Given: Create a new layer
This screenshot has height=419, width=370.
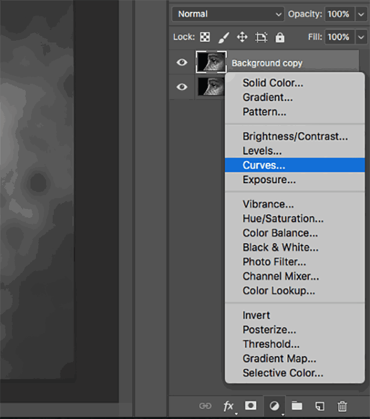Looking at the screenshot, I should pos(320,406).
